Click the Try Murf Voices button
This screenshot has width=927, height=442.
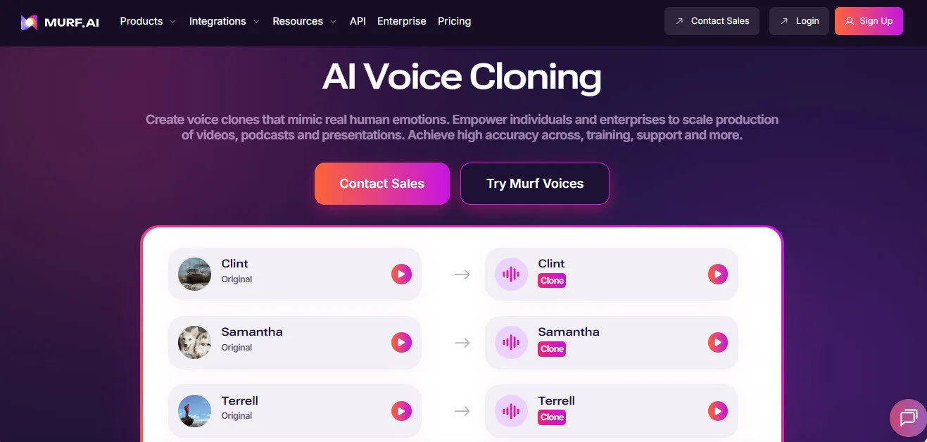tap(534, 184)
